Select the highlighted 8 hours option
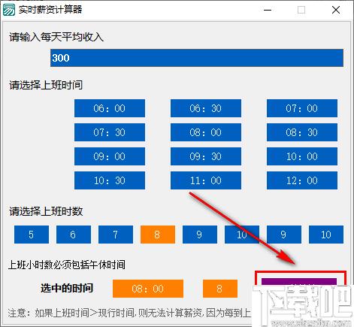Image resolution: width=354 pixels, height=327 pixels. point(158,235)
